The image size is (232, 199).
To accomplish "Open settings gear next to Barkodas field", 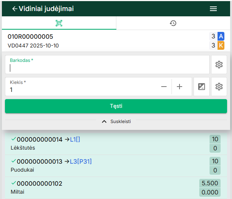I will click(x=219, y=65).
